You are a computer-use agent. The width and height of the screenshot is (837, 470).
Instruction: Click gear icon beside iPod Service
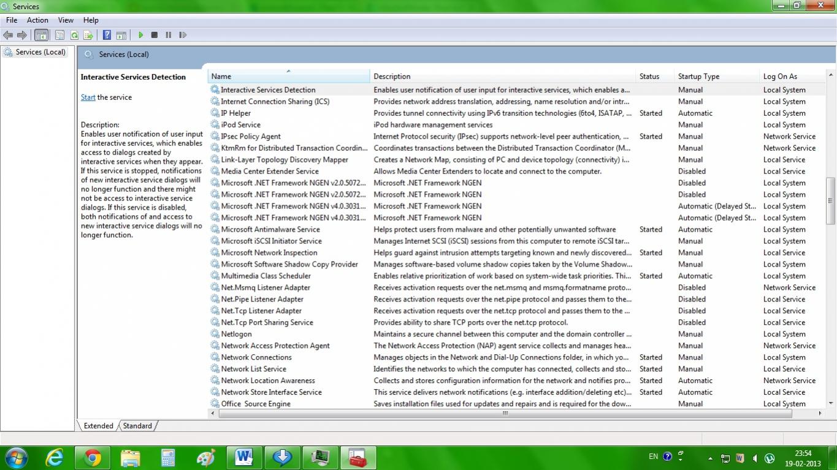[215, 124]
